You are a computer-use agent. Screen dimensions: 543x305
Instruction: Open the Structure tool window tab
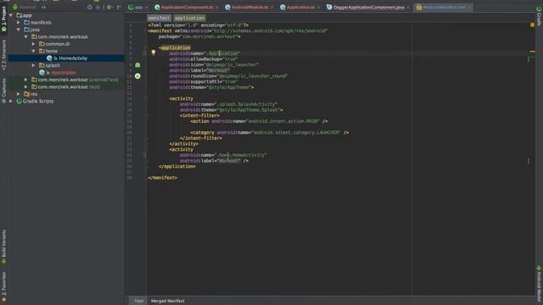pos(3,54)
